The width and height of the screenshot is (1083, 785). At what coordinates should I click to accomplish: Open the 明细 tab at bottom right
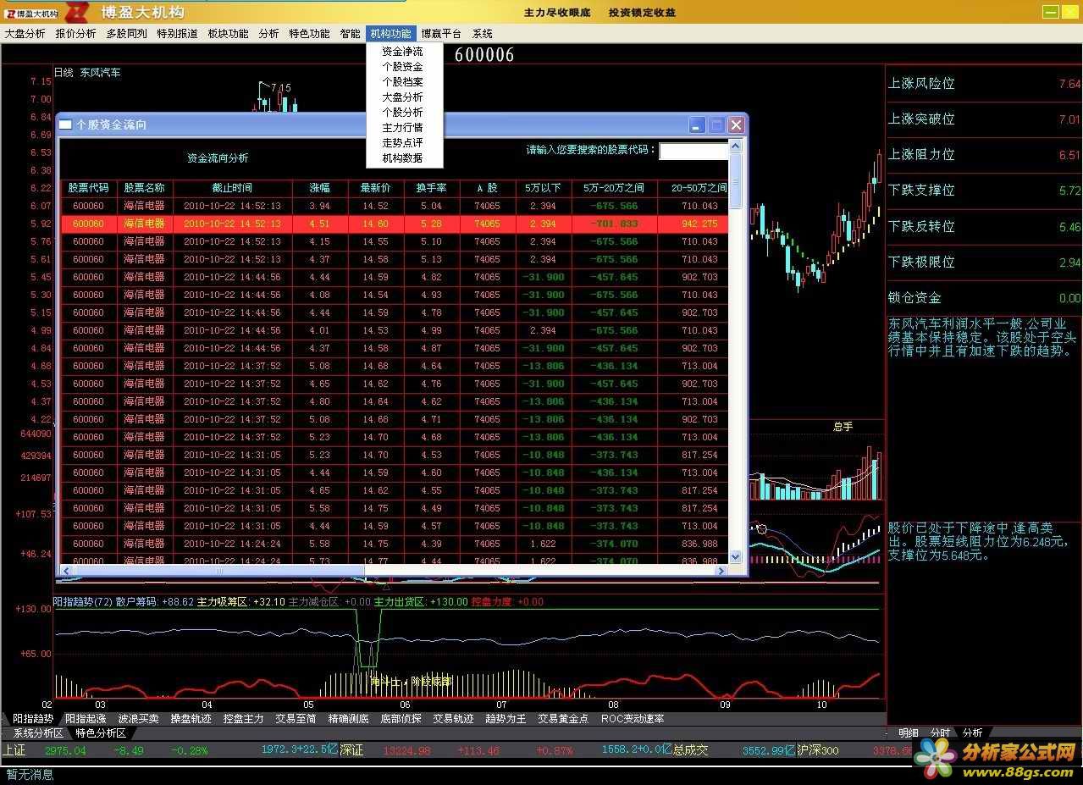(908, 733)
